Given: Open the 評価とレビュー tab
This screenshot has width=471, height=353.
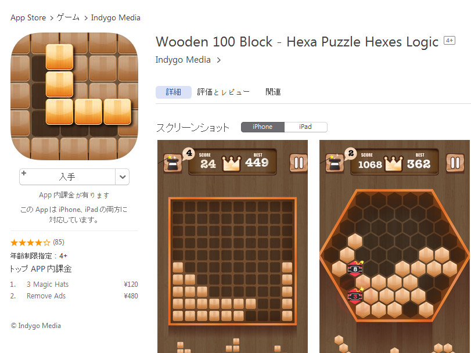Looking at the screenshot, I should point(223,92).
